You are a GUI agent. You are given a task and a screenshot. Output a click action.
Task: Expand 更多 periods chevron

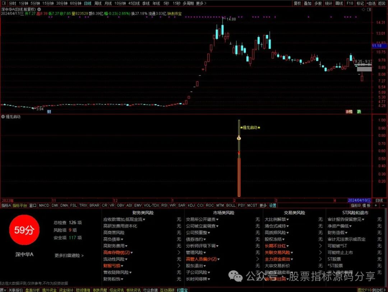(x=201, y=3)
